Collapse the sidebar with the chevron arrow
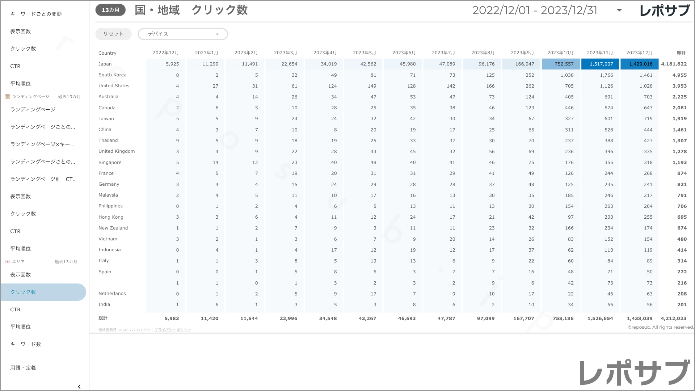Image resolution: width=695 pixels, height=391 pixels. tap(79, 387)
